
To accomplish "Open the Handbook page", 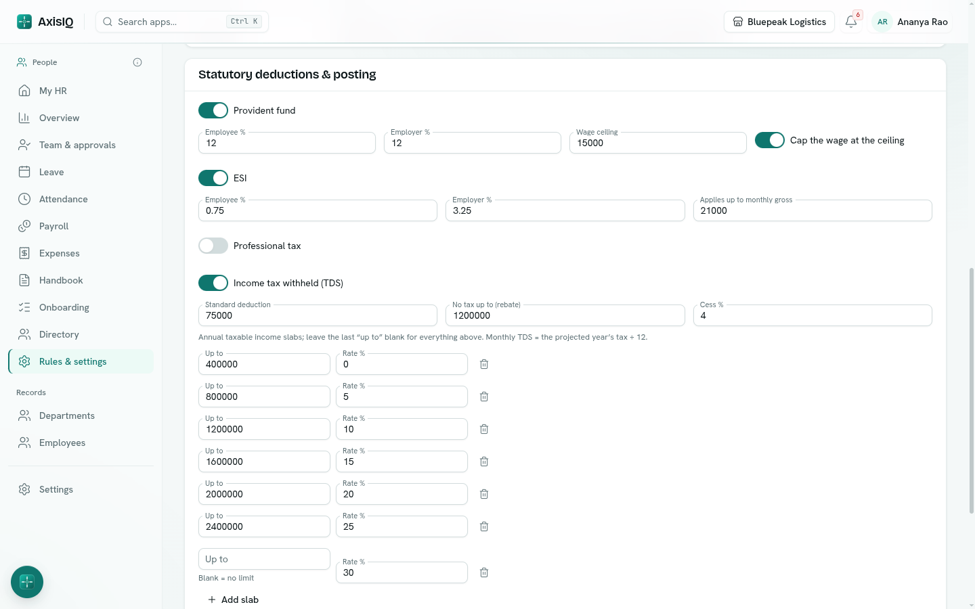I will [81, 280].
